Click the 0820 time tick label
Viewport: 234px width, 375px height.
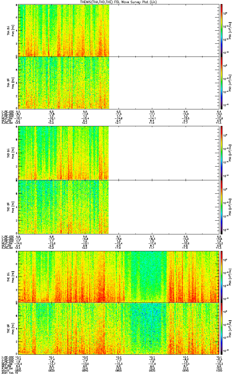coord(52,371)
